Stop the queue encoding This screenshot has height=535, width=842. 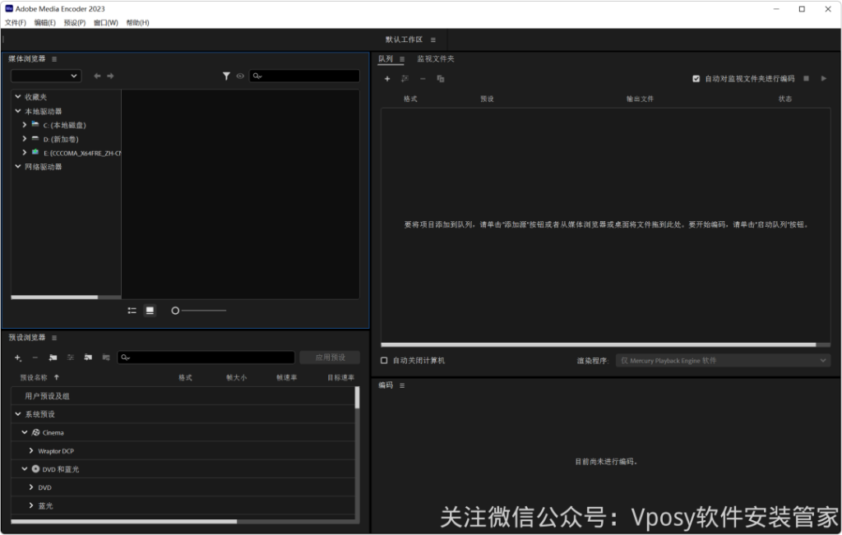click(806, 79)
